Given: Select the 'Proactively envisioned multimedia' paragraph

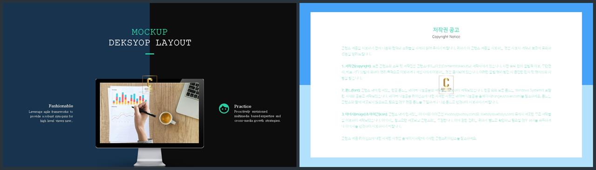Looking at the screenshot, I should coord(257,116).
